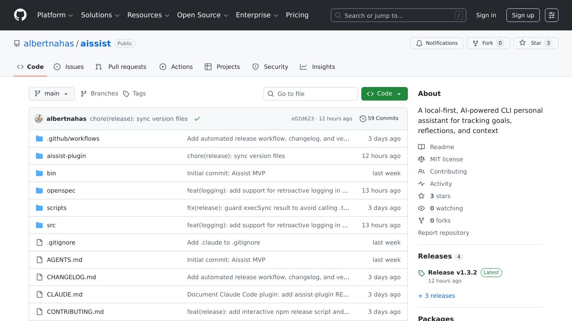The height and width of the screenshot is (321, 572).
Task: Click the green commit status checkmark
Action: coord(197,119)
